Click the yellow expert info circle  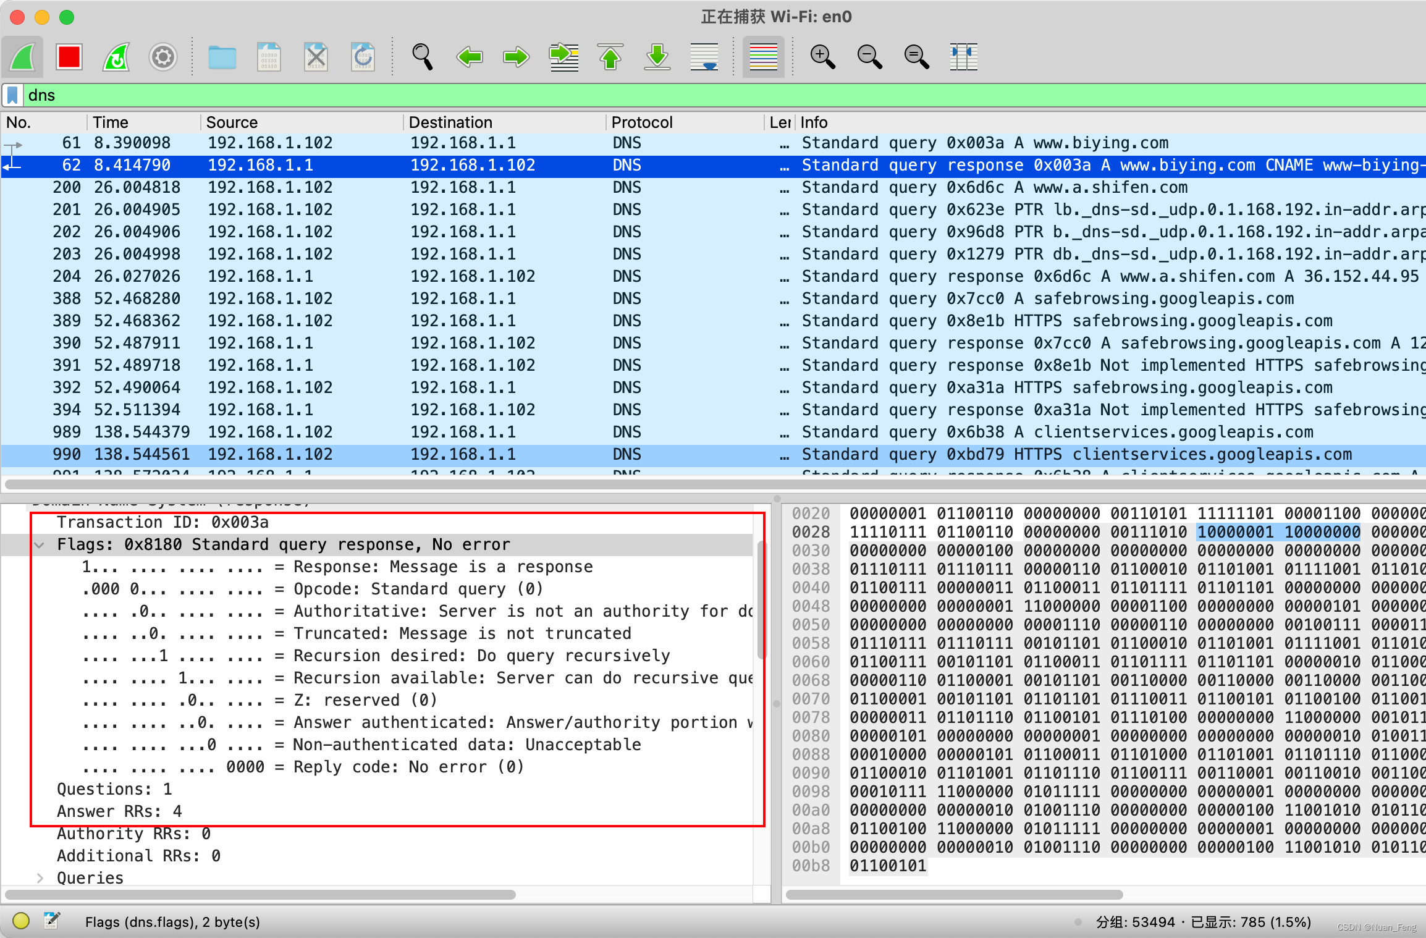21,921
